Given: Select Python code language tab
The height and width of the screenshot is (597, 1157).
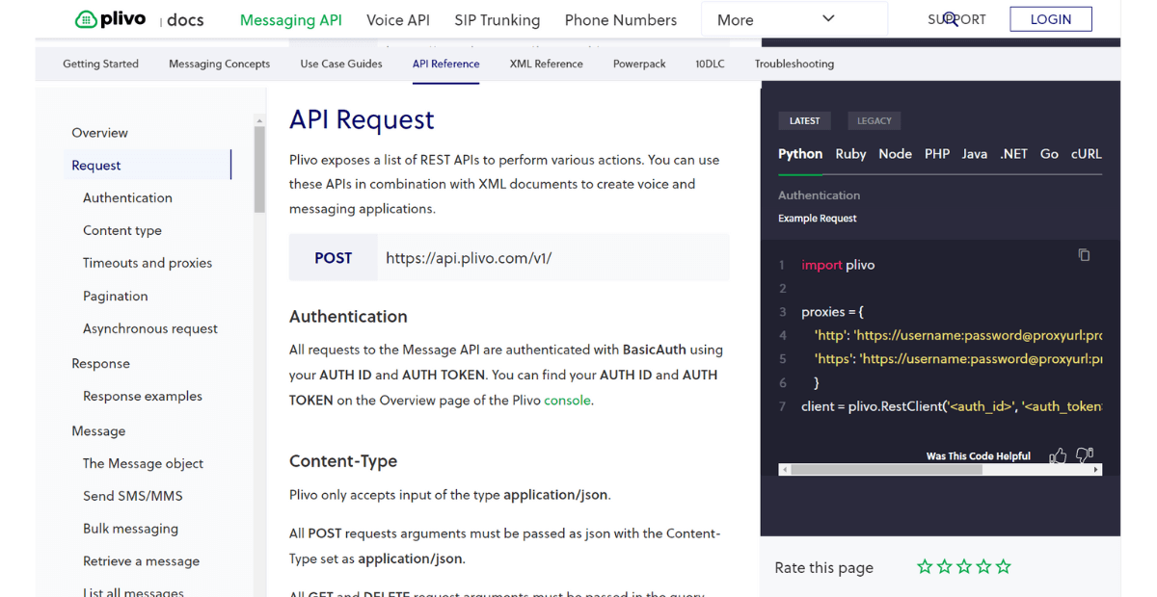Looking at the screenshot, I should coord(800,153).
